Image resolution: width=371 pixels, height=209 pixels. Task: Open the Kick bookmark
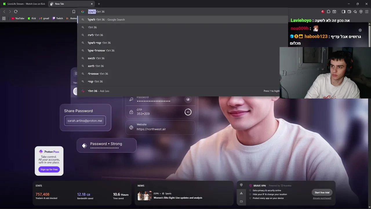[32, 18]
